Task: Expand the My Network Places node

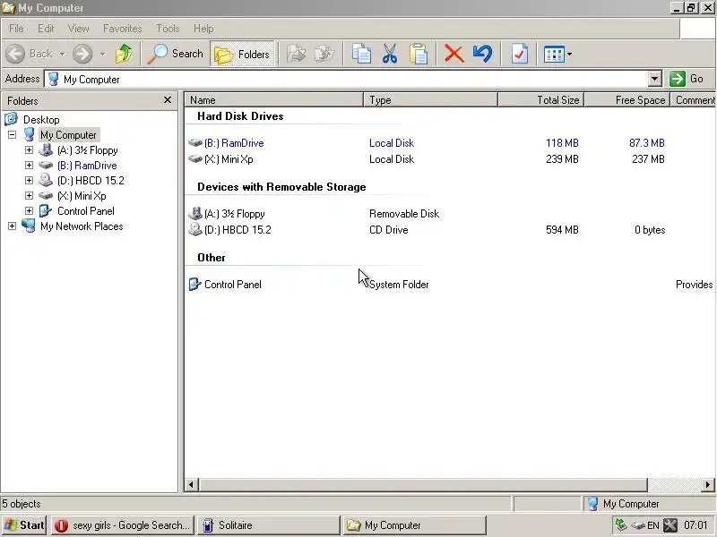Action: point(12,226)
